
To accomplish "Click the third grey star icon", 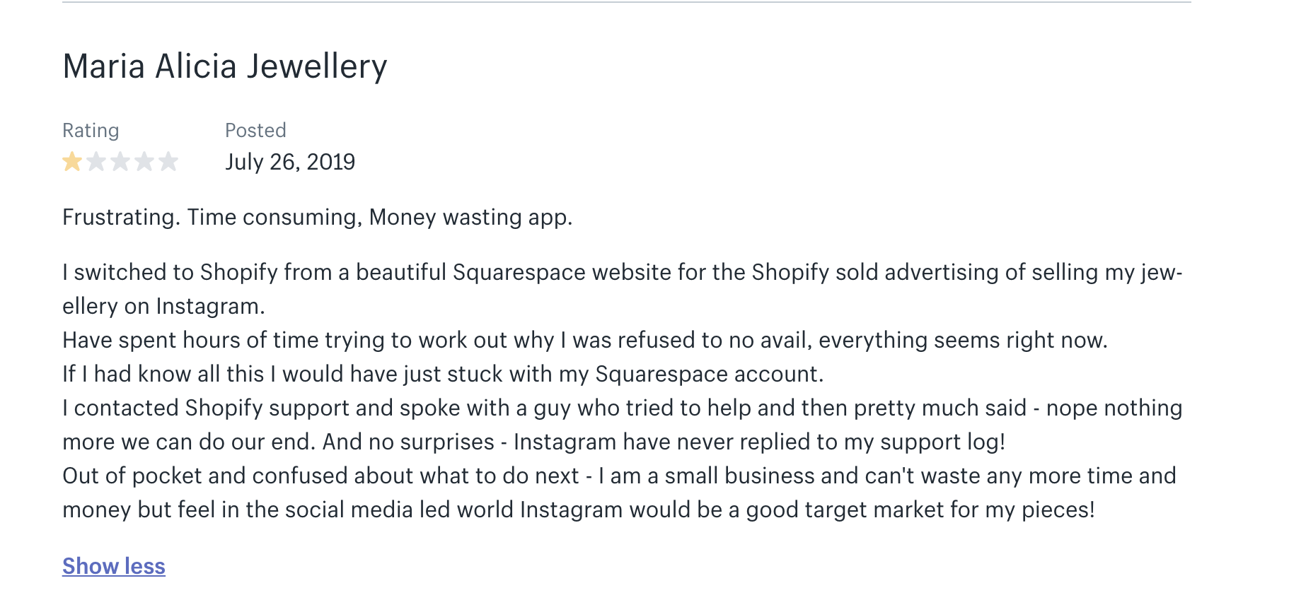I will (x=120, y=162).
